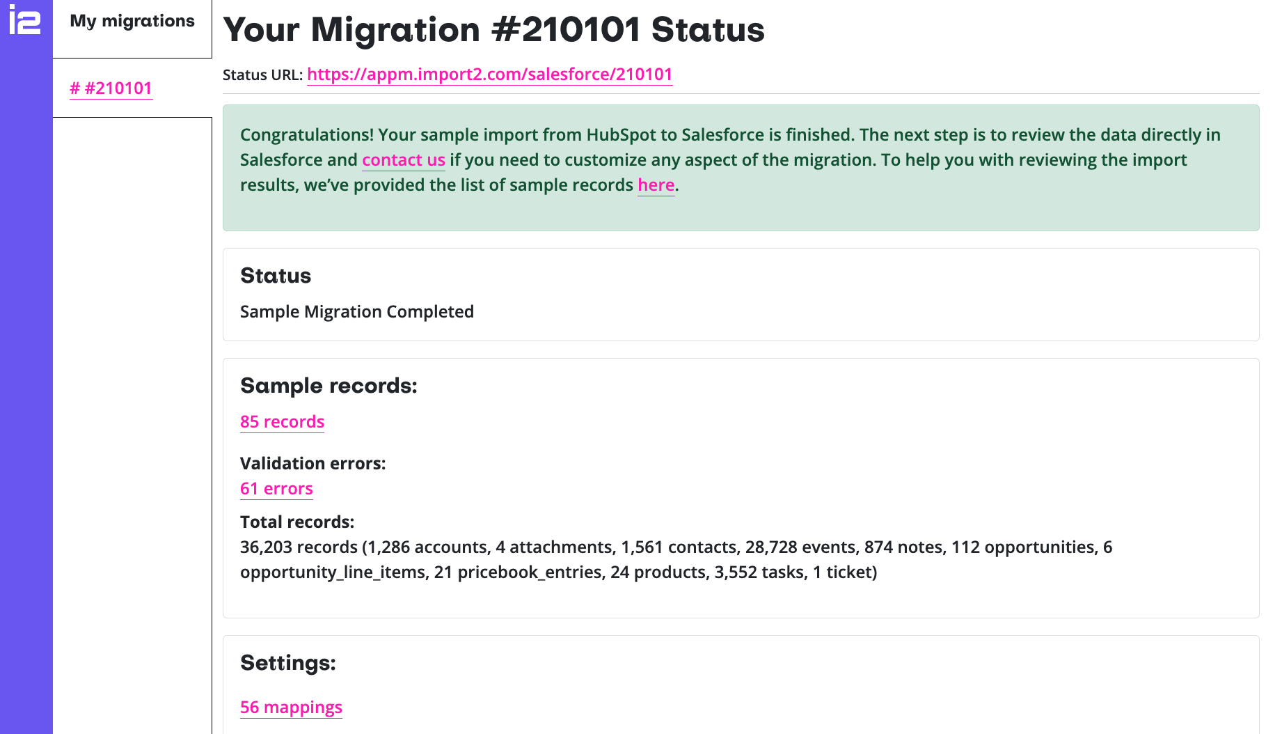The image size is (1282, 734).
Task: Click the 'Sample Migration Completed' status text
Action: coord(356,311)
